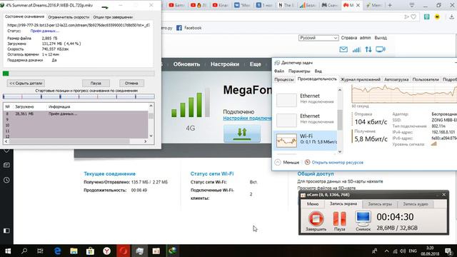This screenshot has width=457, height=257.
Task: Open a new browser tab with plus
Action: point(390,5)
